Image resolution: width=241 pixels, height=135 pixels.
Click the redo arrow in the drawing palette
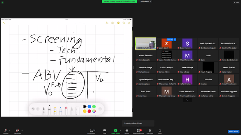[x=38, y=109]
